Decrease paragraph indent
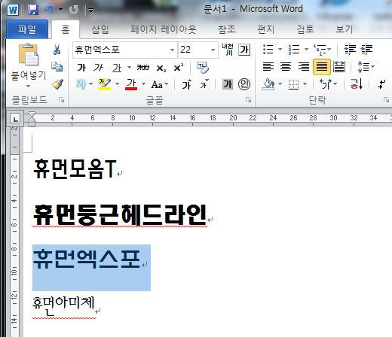Viewport: 392px width, 337px height. click(x=350, y=49)
